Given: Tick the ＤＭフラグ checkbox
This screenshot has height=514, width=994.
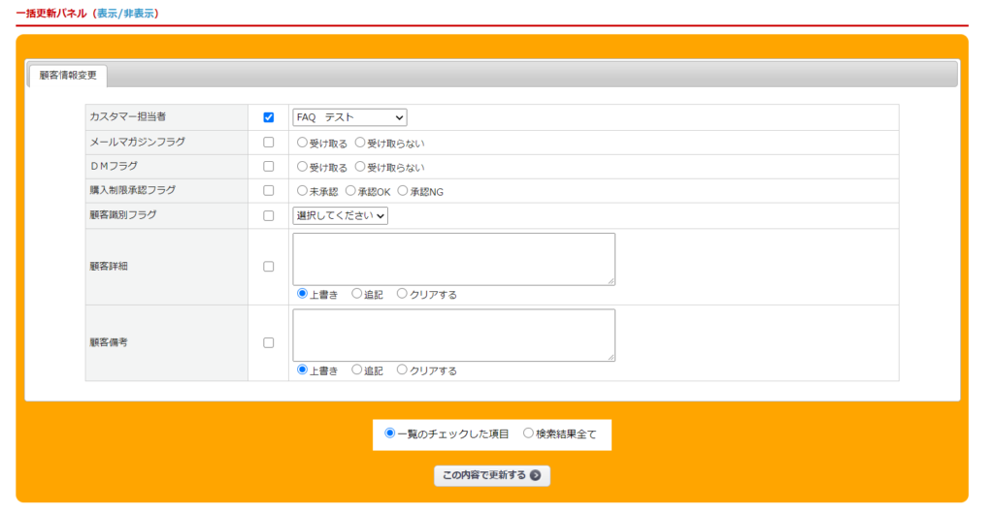Looking at the screenshot, I should tap(269, 167).
